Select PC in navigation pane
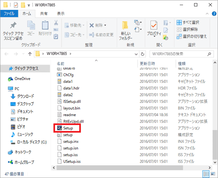 [14, 89]
